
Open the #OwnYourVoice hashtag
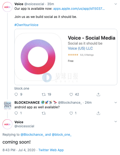click(26, 25)
